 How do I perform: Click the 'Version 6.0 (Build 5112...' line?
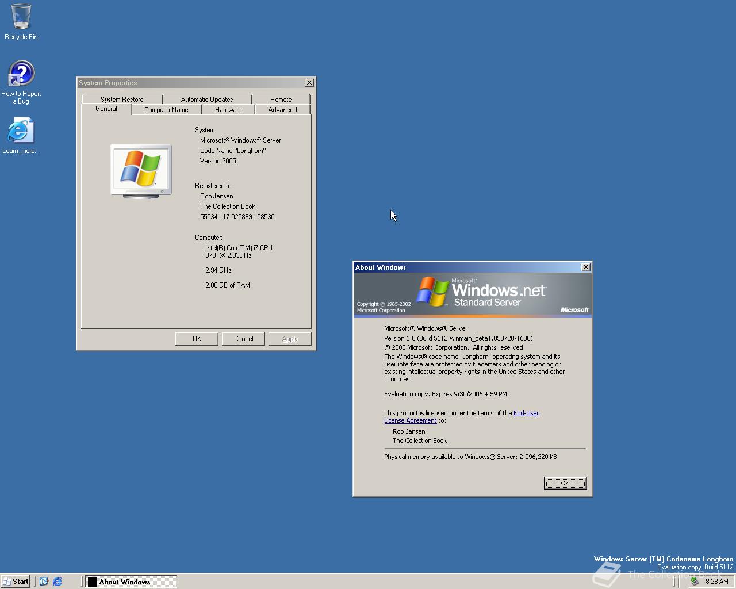click(x=458, y=338)
